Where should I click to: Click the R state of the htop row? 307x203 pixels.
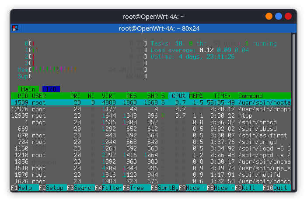pyautogui.click(x=163, y=115)
